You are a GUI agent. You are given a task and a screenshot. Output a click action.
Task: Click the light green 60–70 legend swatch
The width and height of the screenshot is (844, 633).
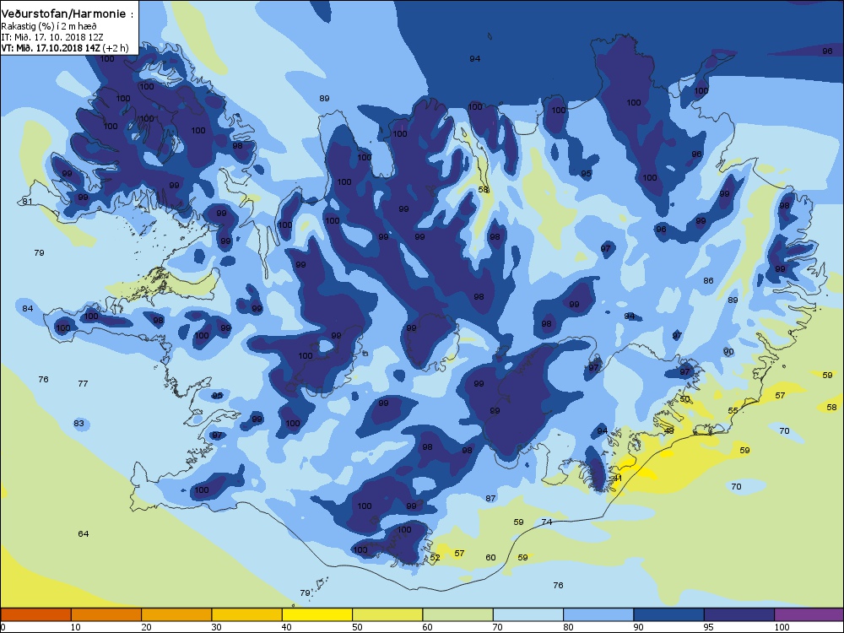(x=458, y=614)
